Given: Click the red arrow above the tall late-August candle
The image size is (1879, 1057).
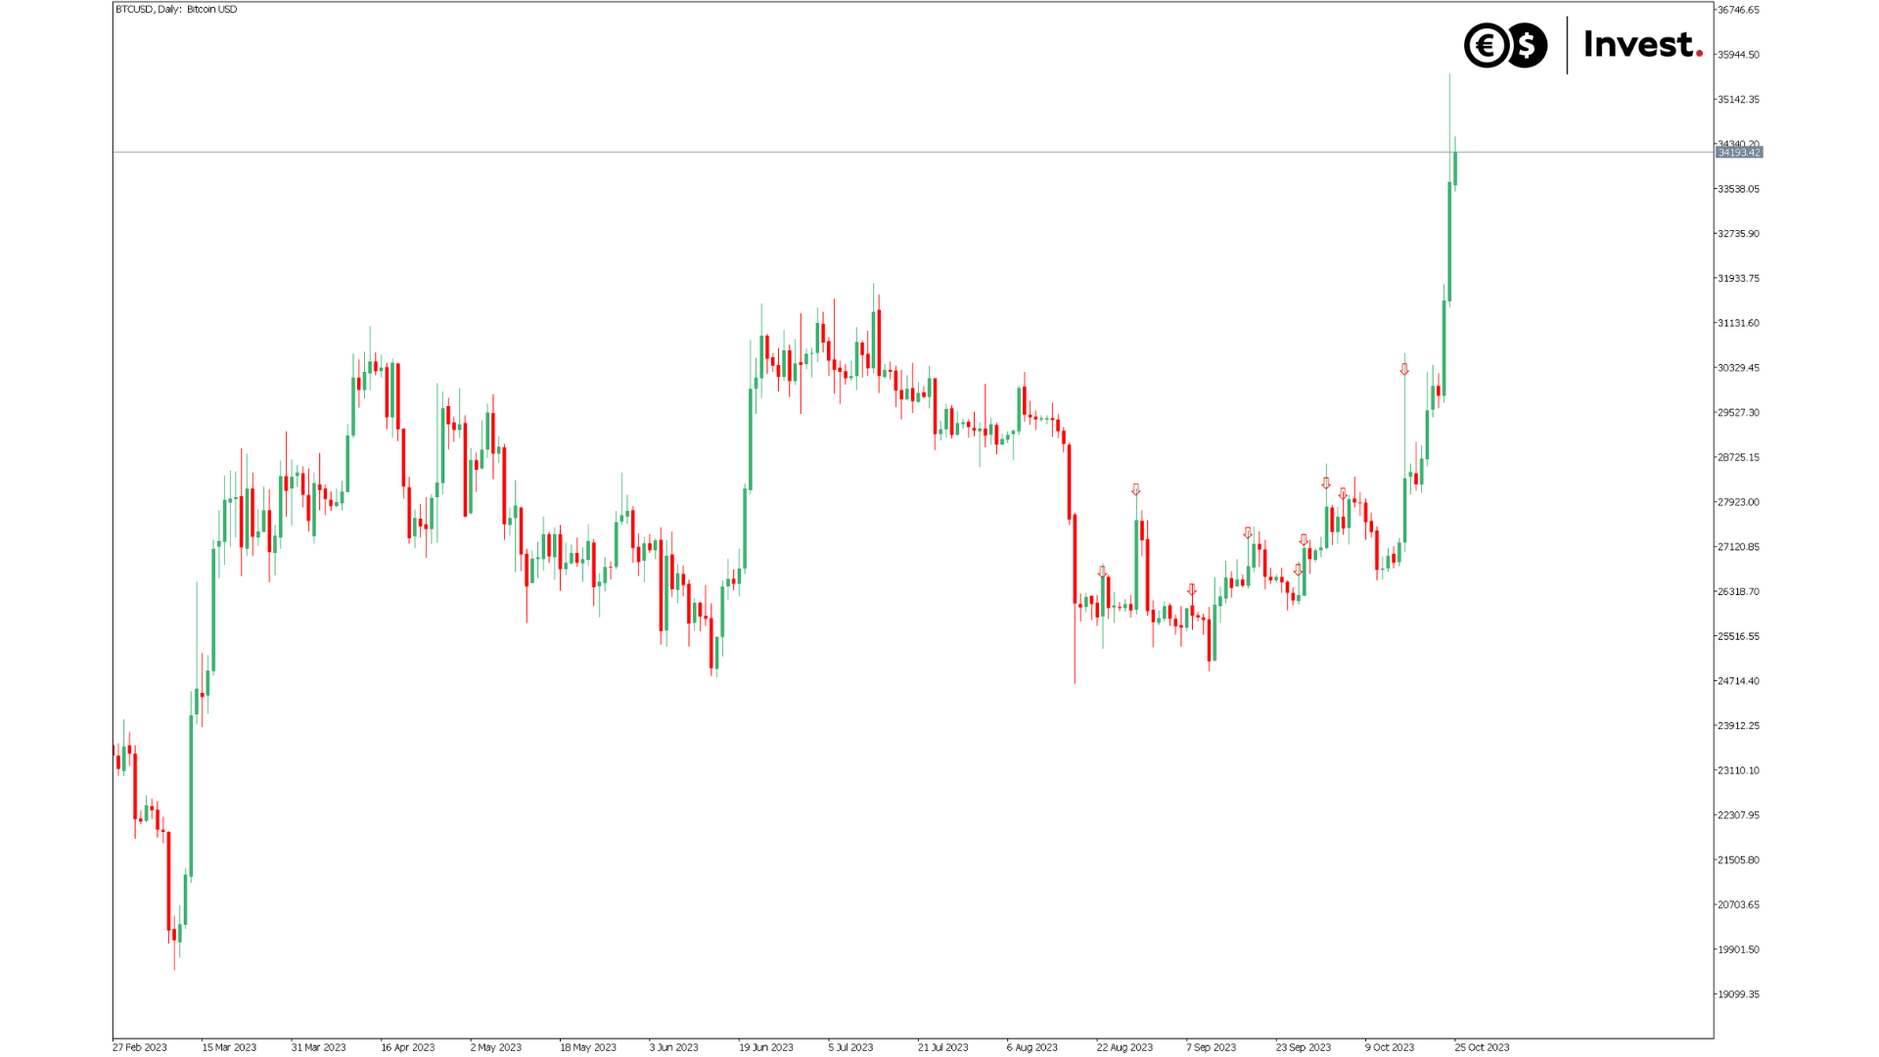Looking at the screenshot, I should [1135, 489].
